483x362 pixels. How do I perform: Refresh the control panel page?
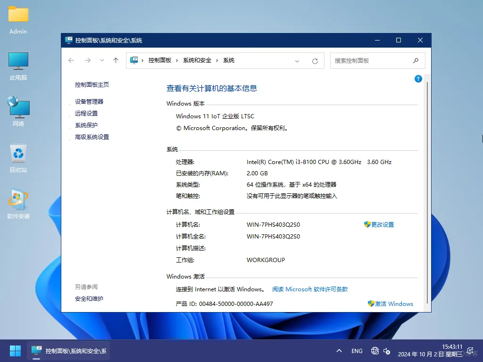315,61
